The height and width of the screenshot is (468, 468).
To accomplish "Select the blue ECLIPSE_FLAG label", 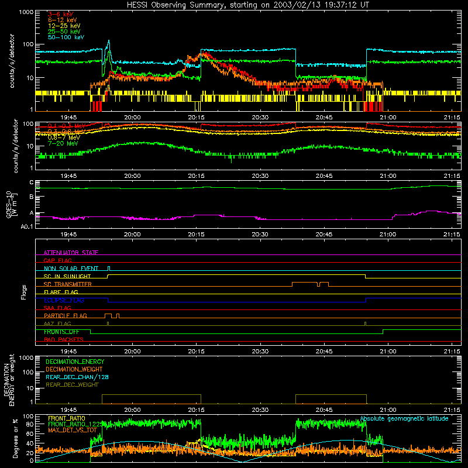I will 64,300.
